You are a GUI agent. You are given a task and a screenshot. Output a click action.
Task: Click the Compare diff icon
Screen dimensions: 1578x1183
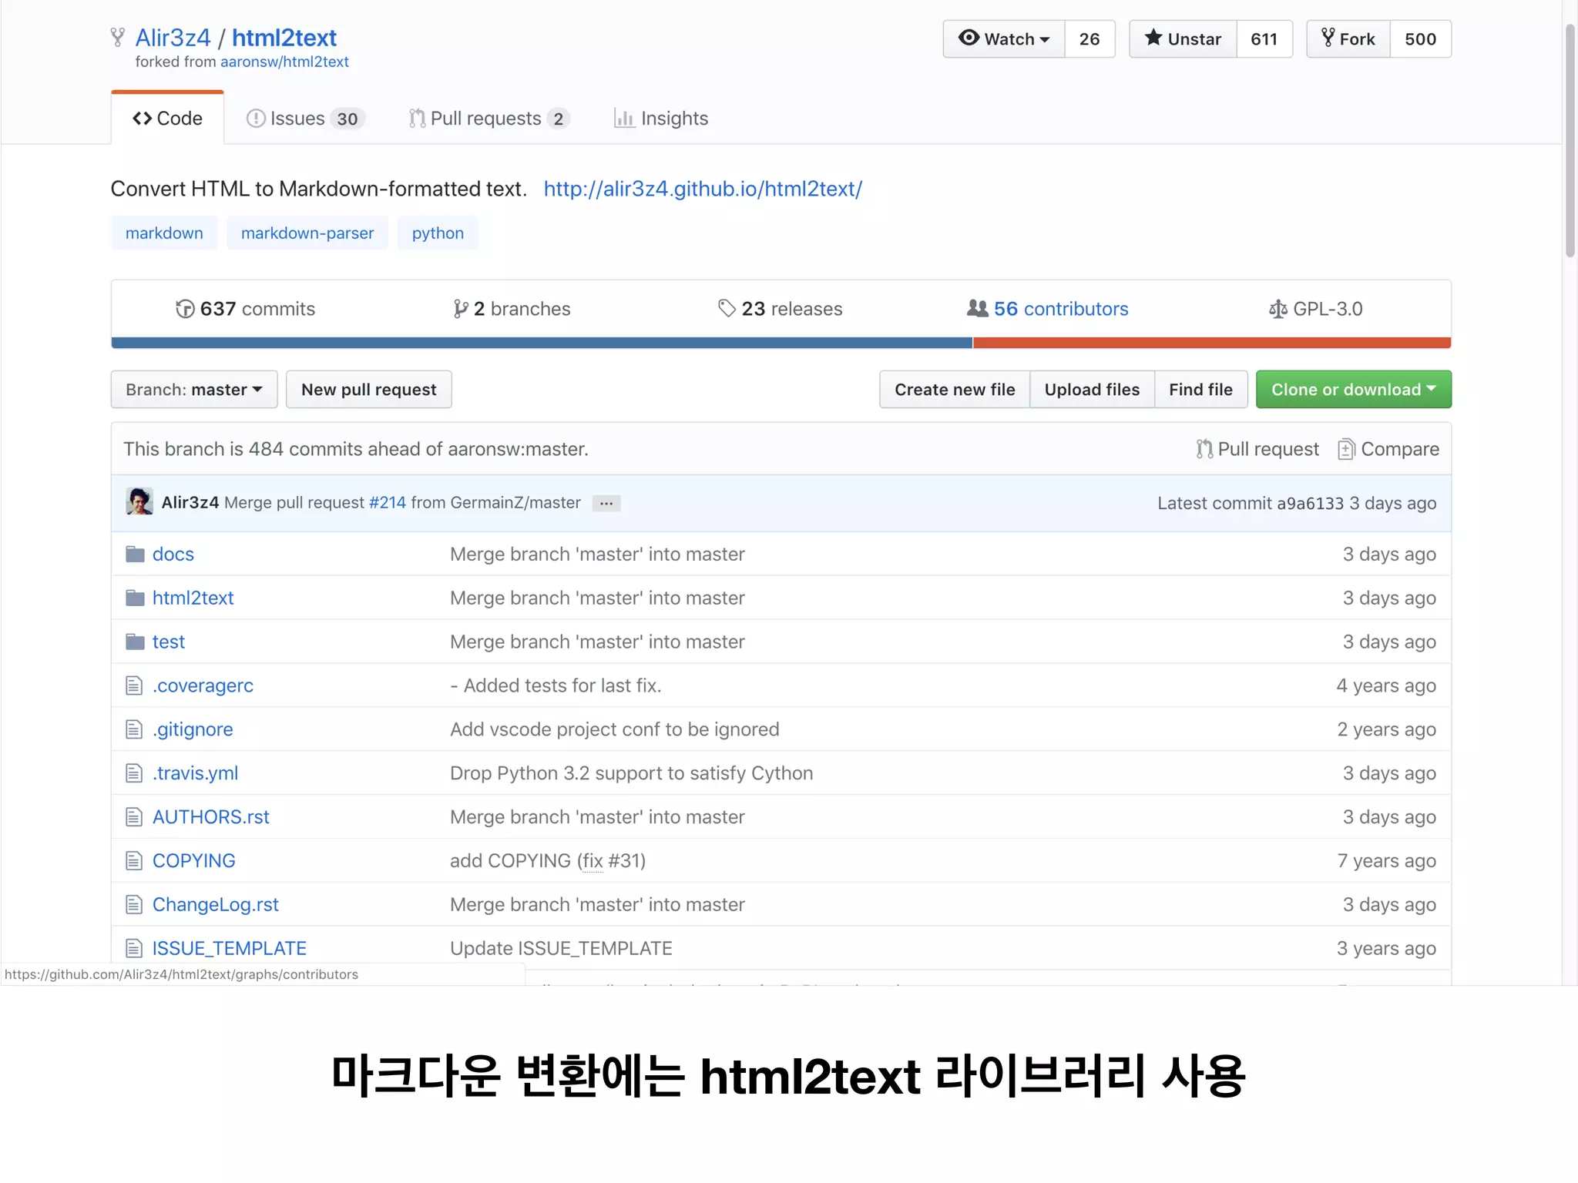click(x=1346, y=449)
